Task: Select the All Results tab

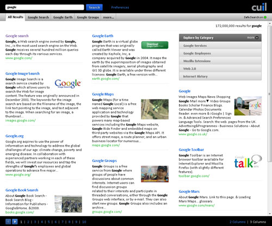Action: pyautogui.click(x=15, y=17)
